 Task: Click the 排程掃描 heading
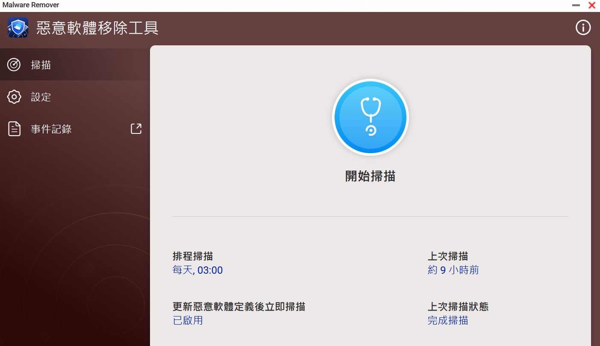[193, 256]
